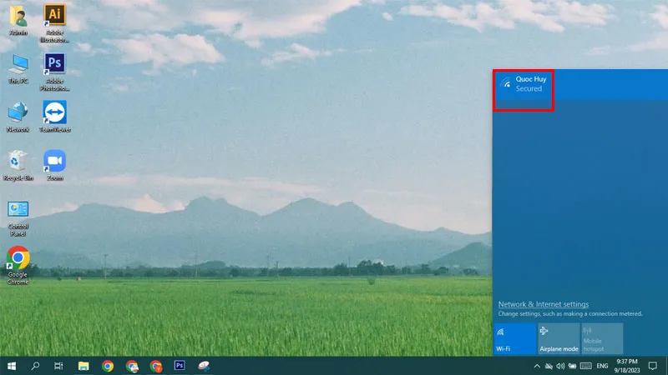
Task: Show hidden system tray icons
Action: (x=537, y=366)
